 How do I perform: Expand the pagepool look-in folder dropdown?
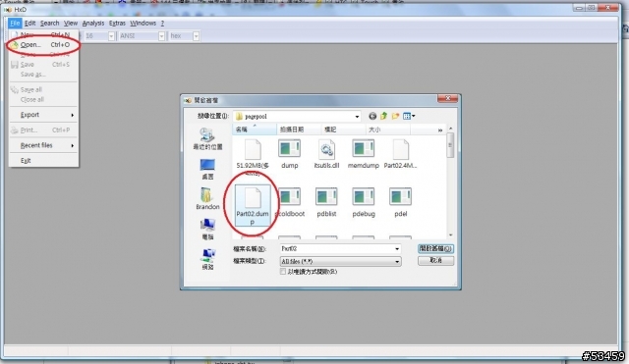tap(357, 116)
